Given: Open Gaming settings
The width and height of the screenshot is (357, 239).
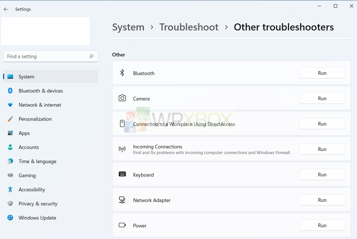Looking at the screenshot, I should [50, 175].
